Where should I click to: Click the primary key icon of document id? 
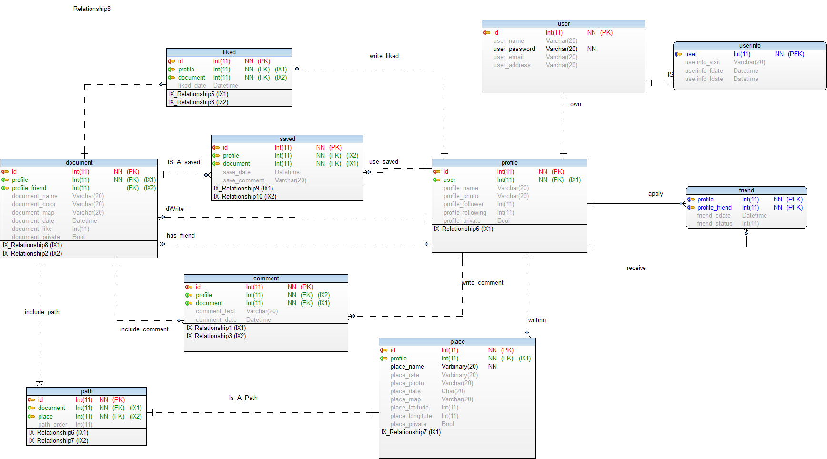5,172
